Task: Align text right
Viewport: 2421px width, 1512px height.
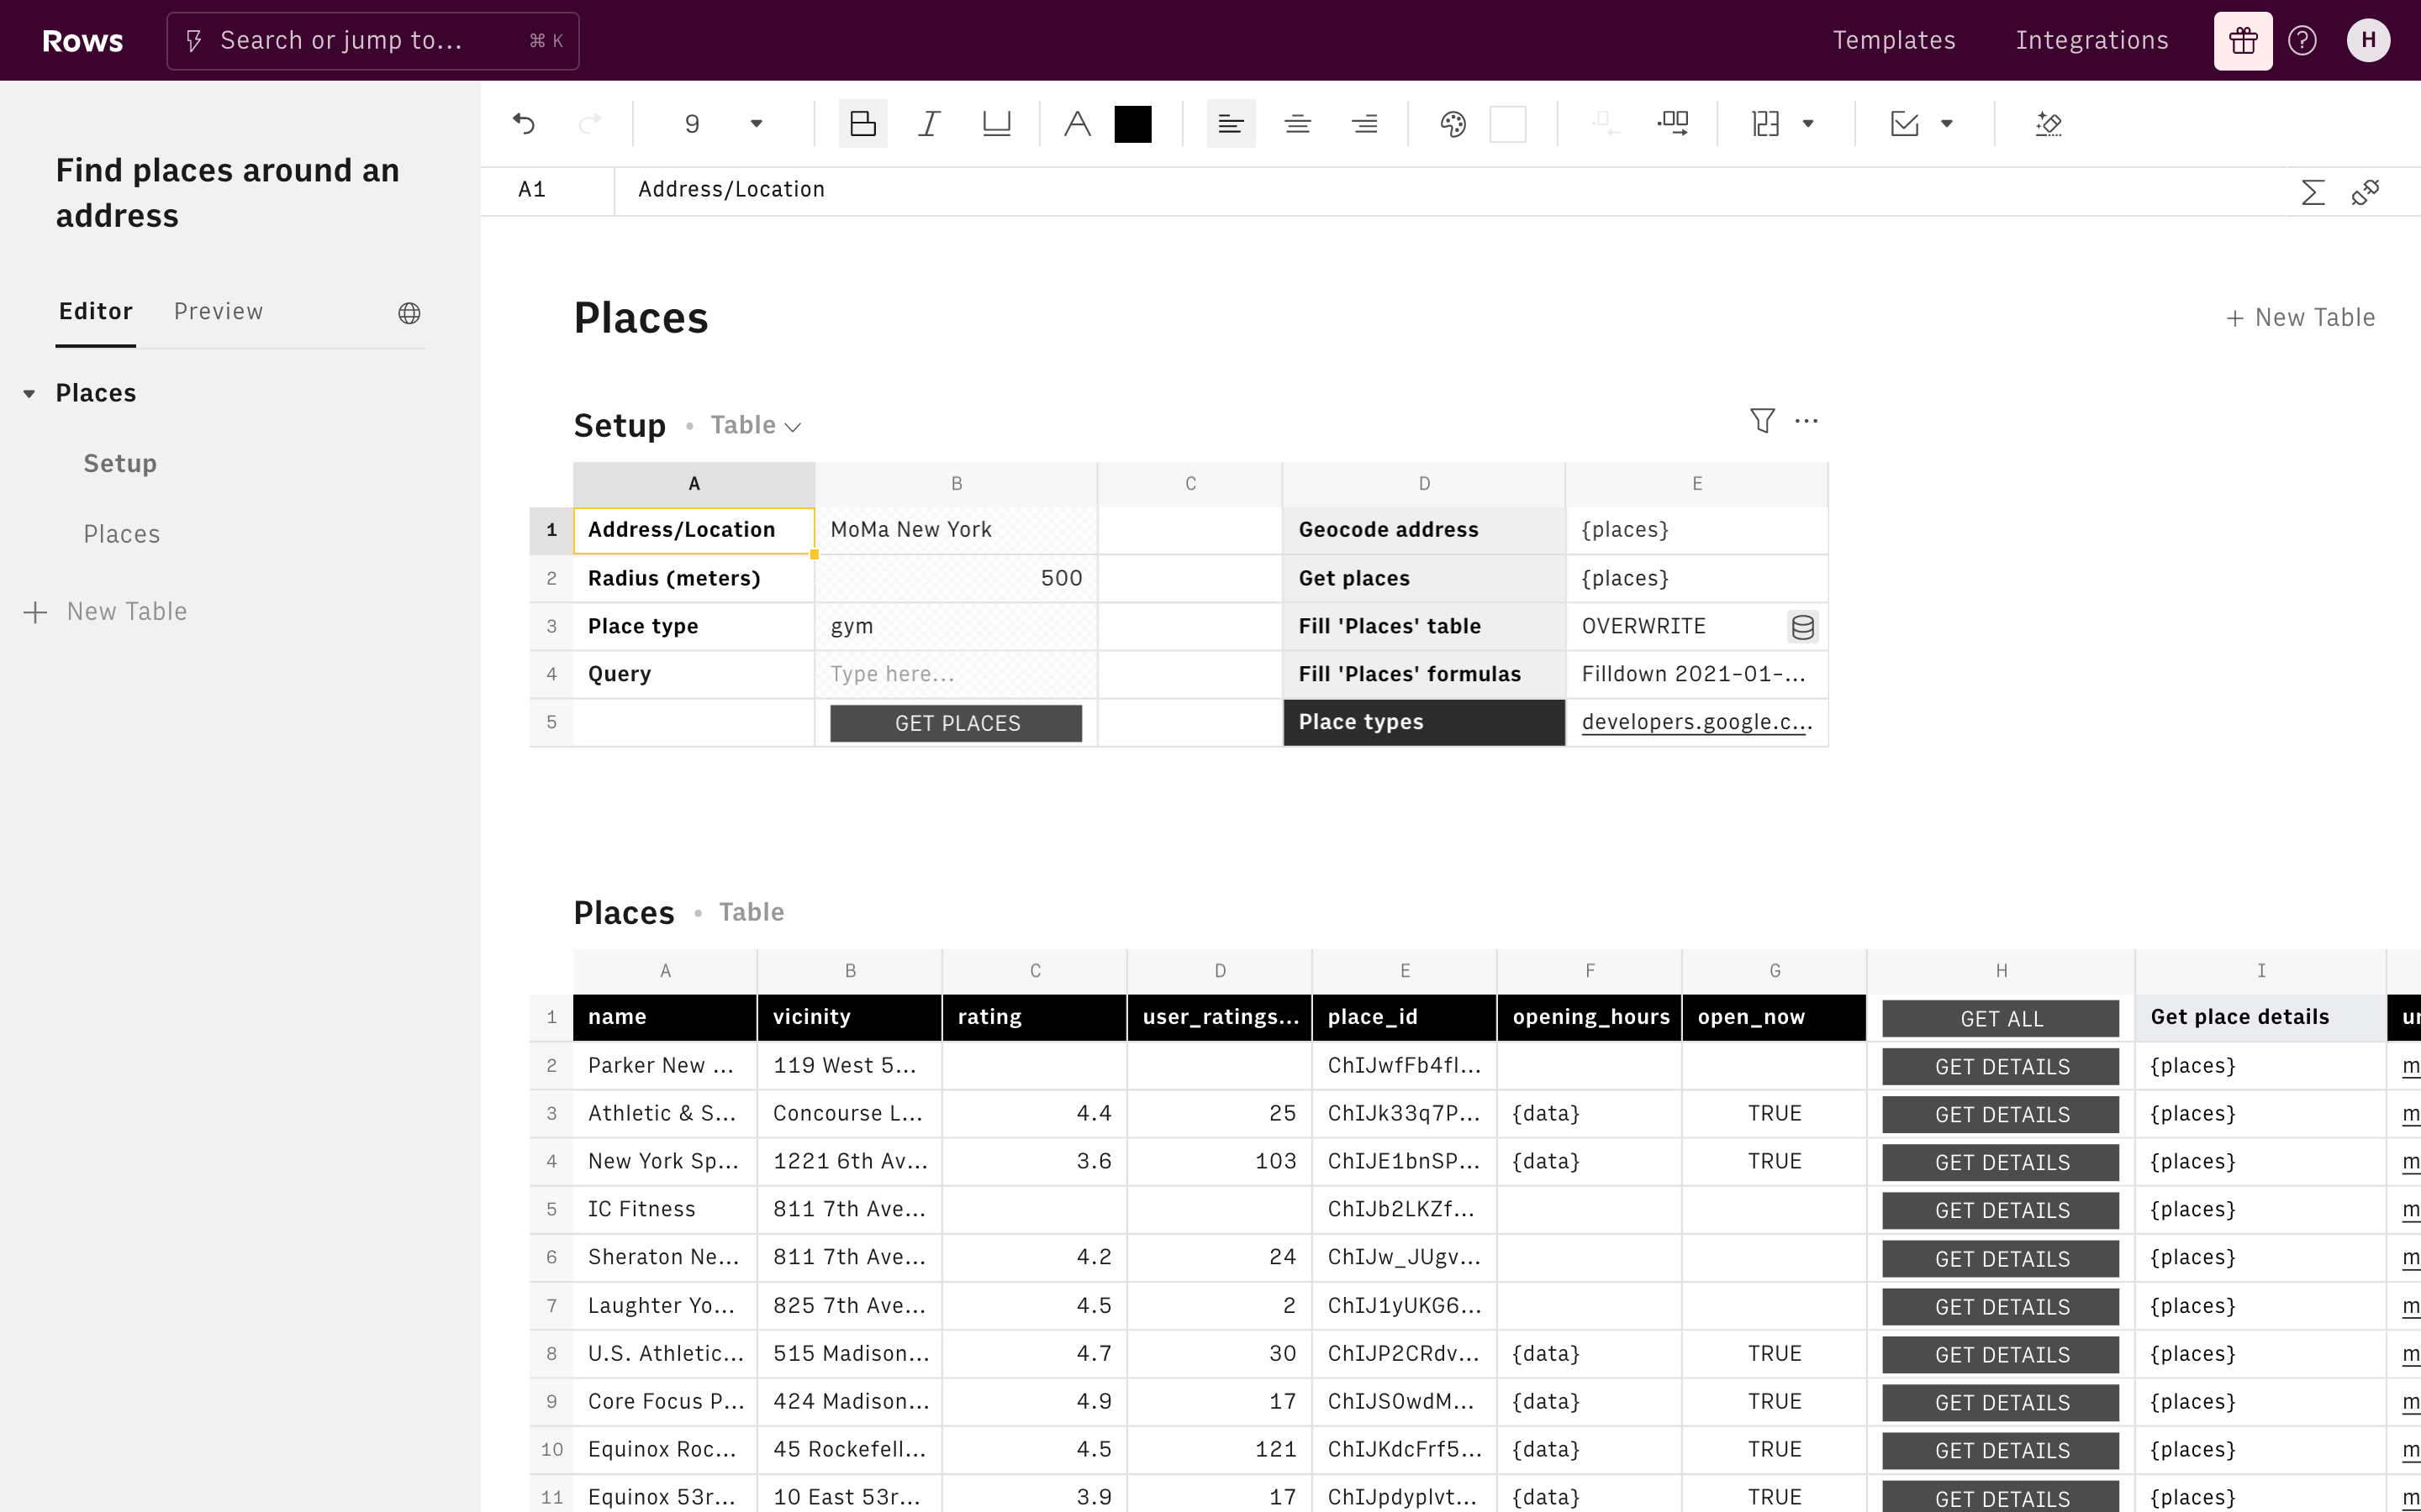Action: [1364, 124]
